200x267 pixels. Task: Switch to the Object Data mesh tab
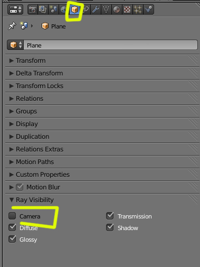(106, 9)
